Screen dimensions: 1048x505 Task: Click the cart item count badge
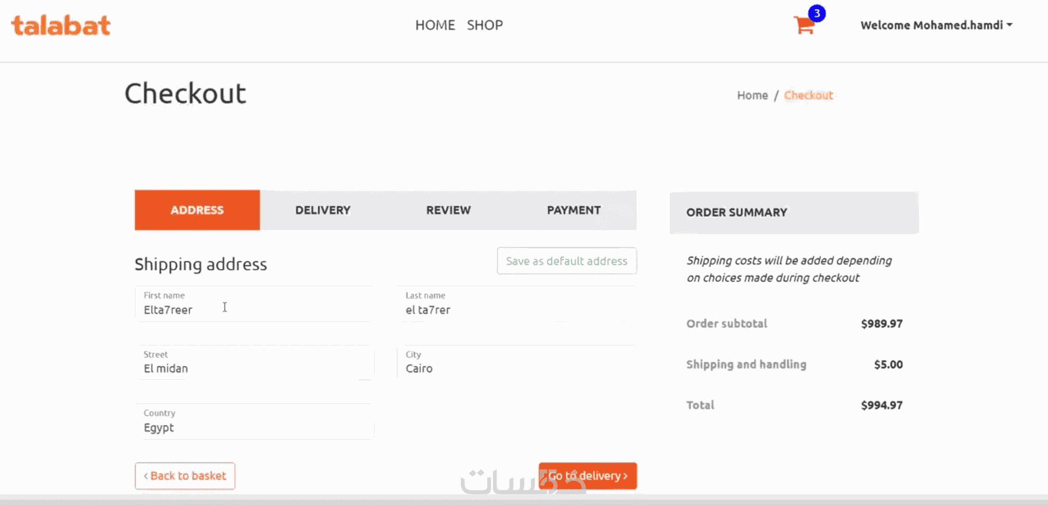click(817, 13)
